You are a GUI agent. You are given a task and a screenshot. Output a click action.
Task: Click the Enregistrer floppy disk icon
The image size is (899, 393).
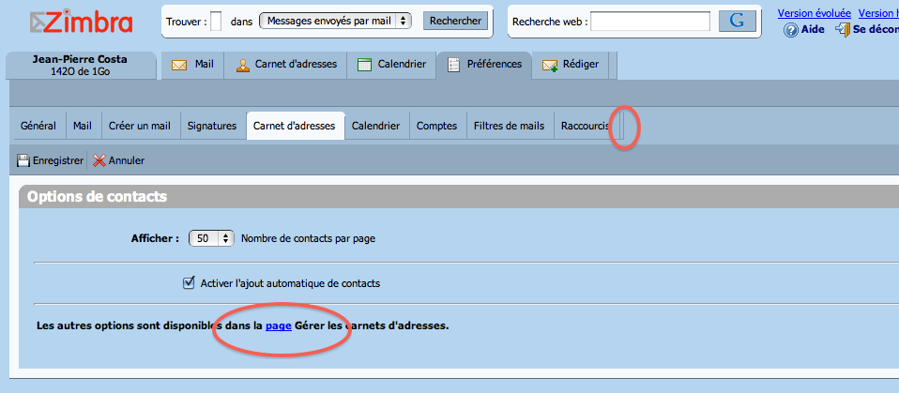[23, 161]
